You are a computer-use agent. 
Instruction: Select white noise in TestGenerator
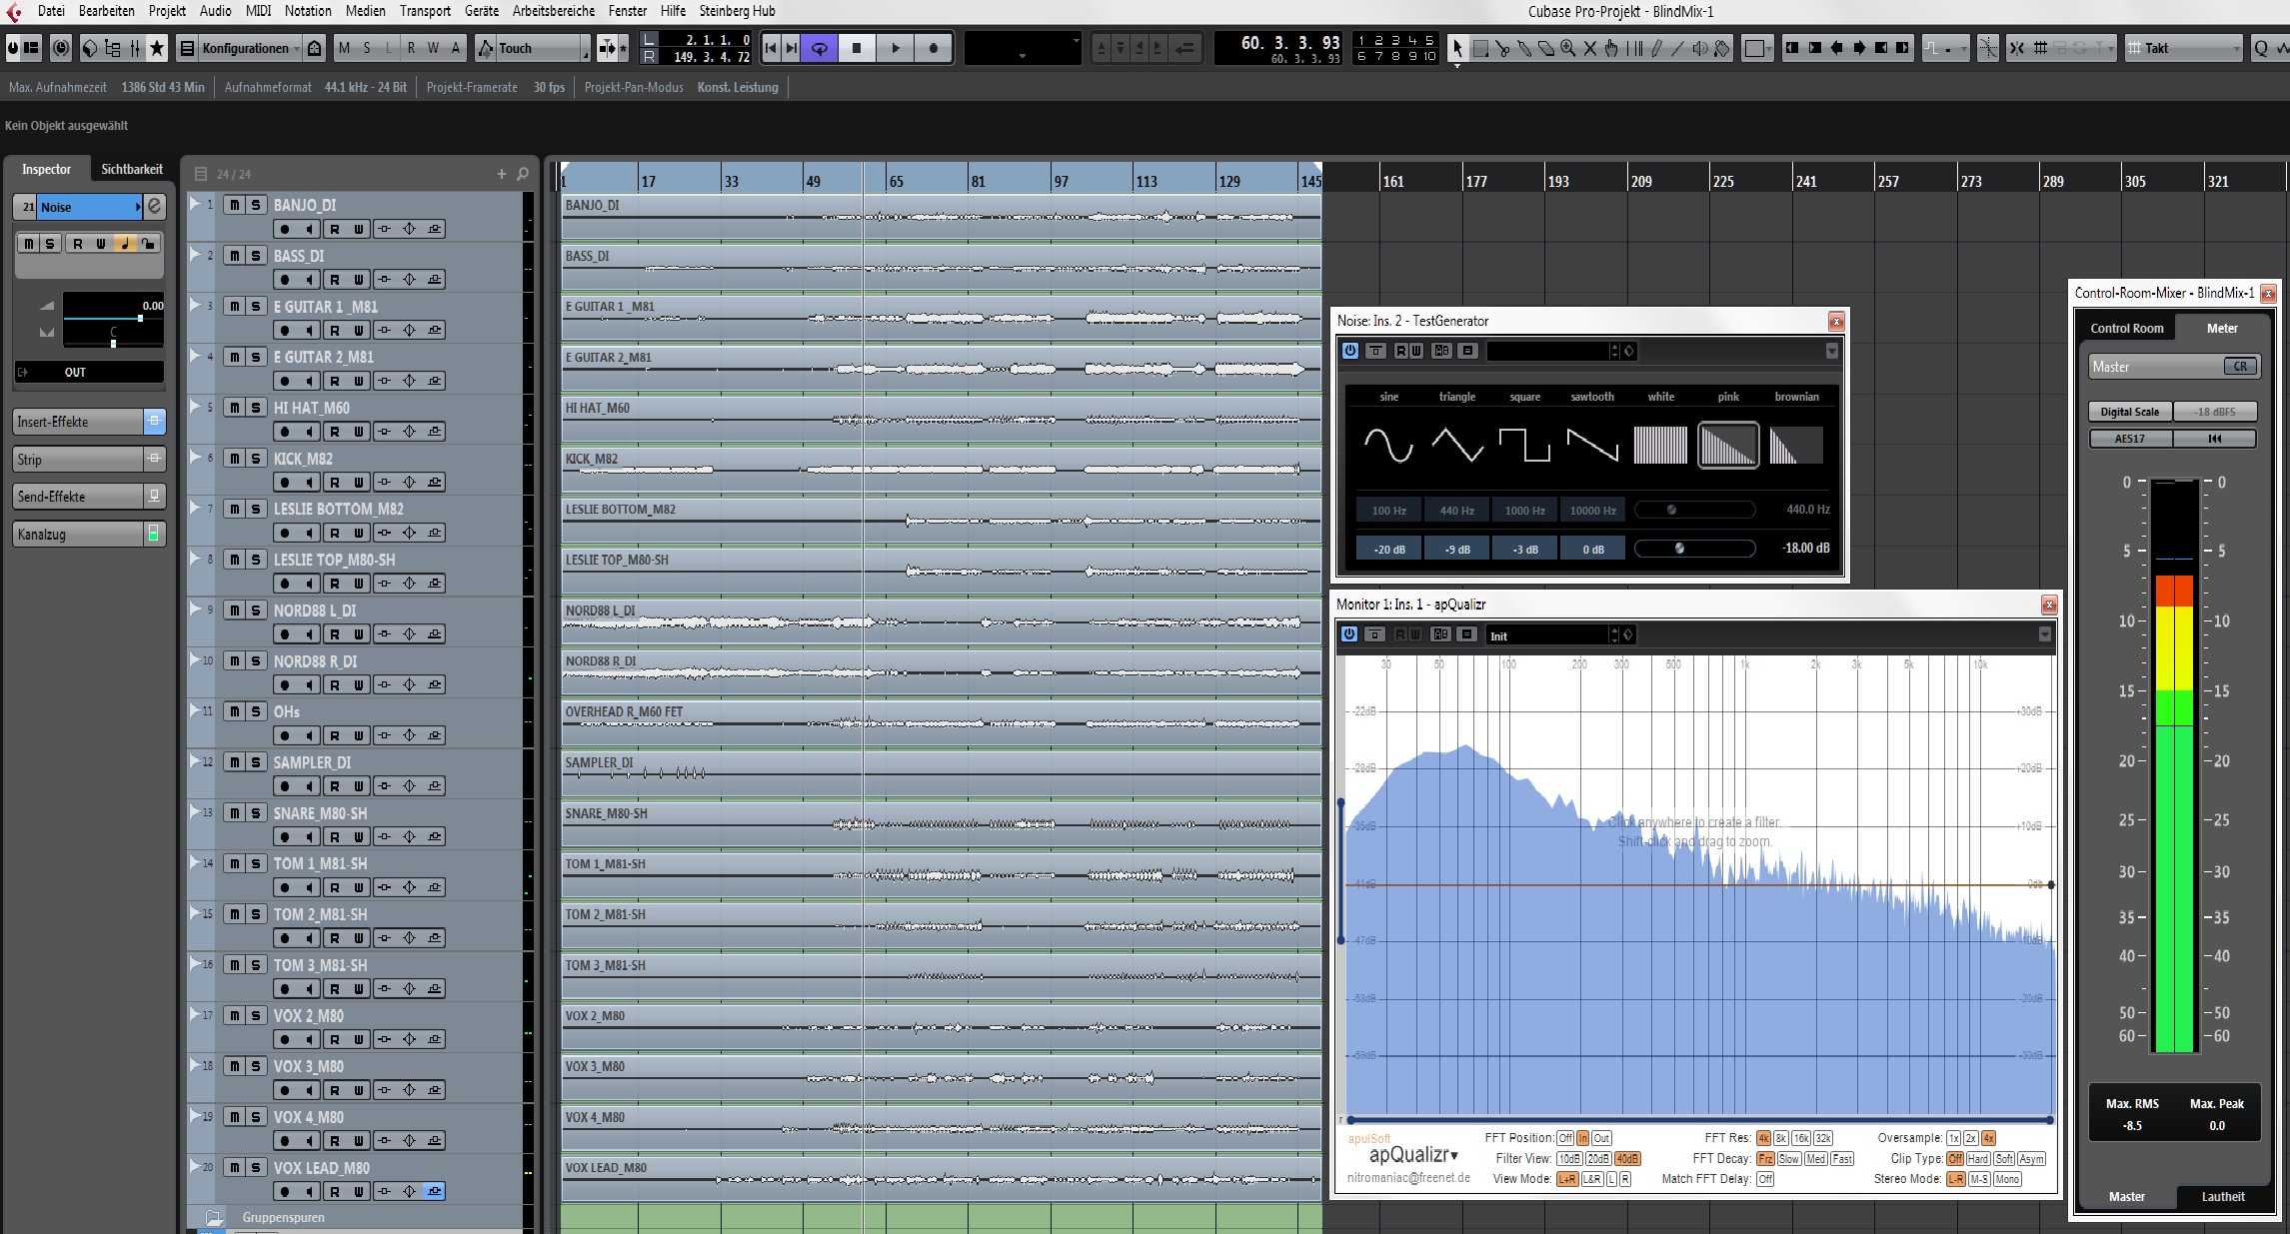tap(1660, 445)
